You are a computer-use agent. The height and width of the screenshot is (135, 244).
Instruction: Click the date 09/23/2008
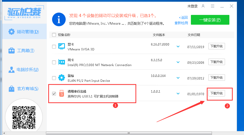[x=196, y=63]
